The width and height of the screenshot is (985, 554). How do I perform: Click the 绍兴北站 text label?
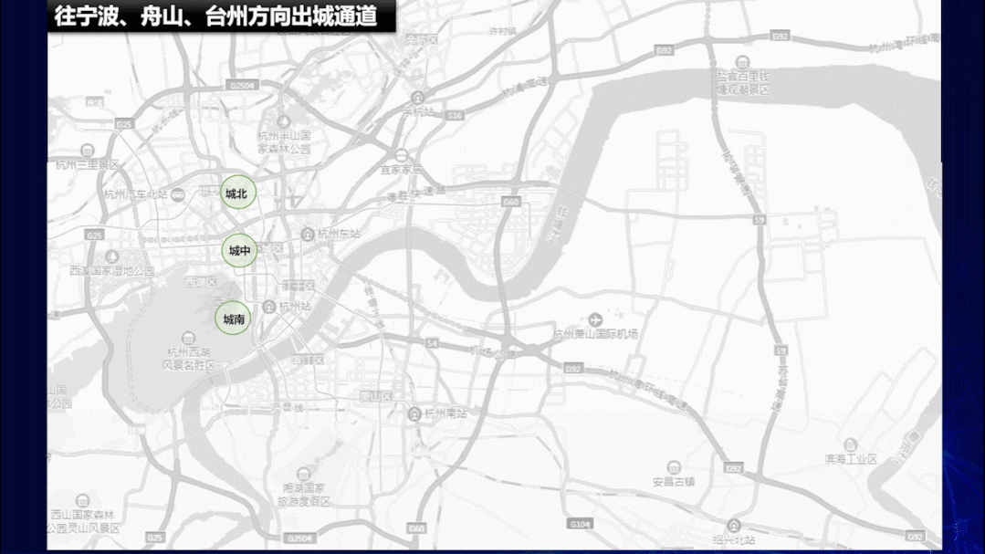(734, 539)
